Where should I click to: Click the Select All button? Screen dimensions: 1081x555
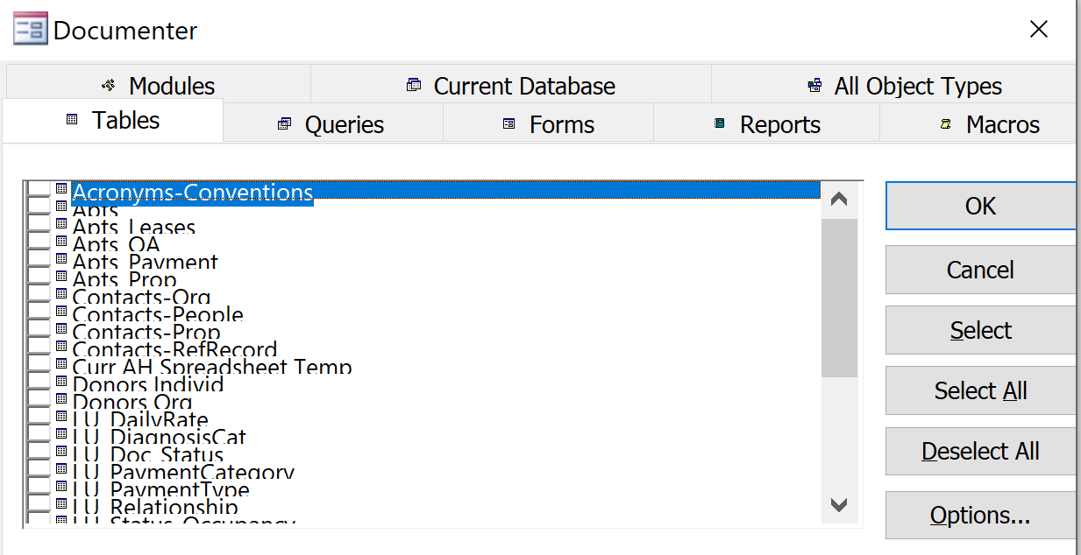tap(979, 390)
